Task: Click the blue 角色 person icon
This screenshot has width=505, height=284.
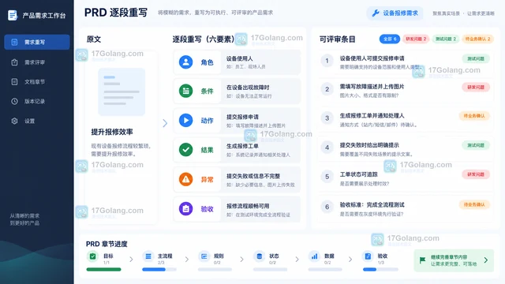Action: [186, 62]
